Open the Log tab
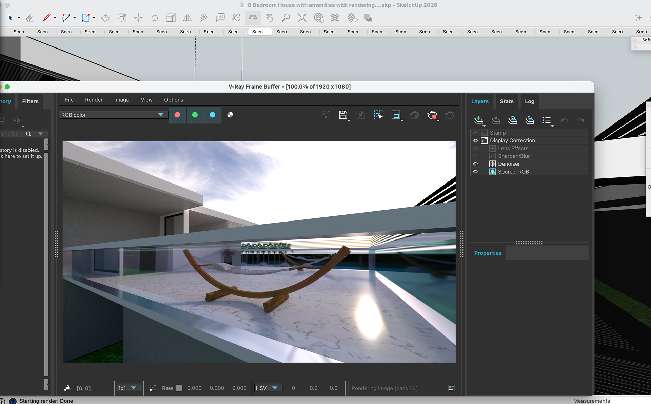 click(x=529, y=101)
